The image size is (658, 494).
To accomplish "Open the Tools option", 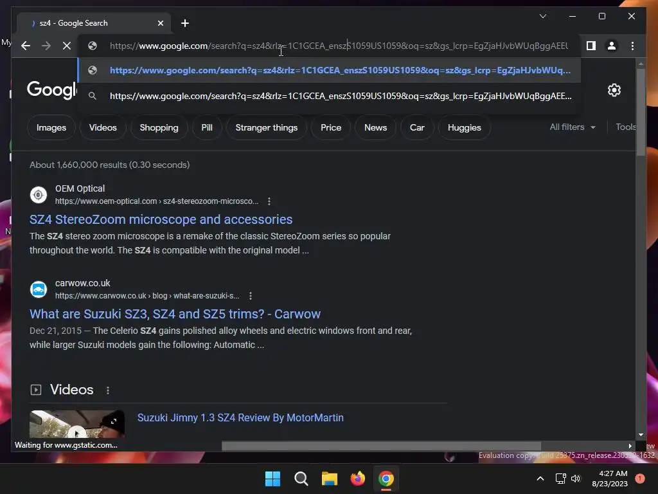I will [x=625, y=127].
